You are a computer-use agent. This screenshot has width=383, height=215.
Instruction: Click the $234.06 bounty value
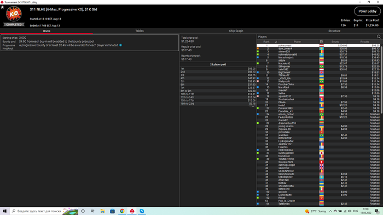click(x=343, y=45)
